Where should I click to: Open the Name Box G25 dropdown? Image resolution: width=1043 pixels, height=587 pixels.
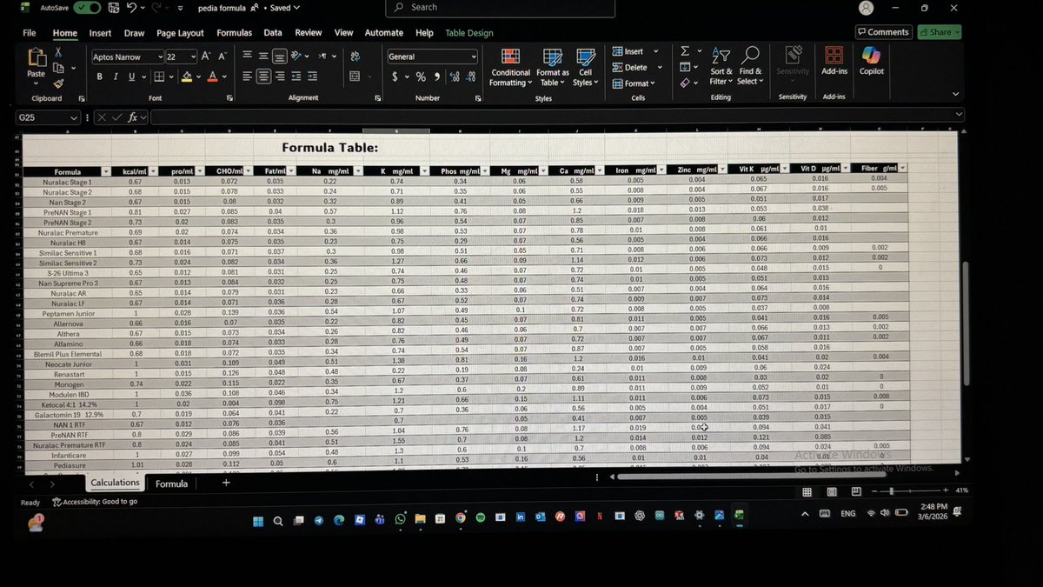pyautogui.click(x=74, y=117)
